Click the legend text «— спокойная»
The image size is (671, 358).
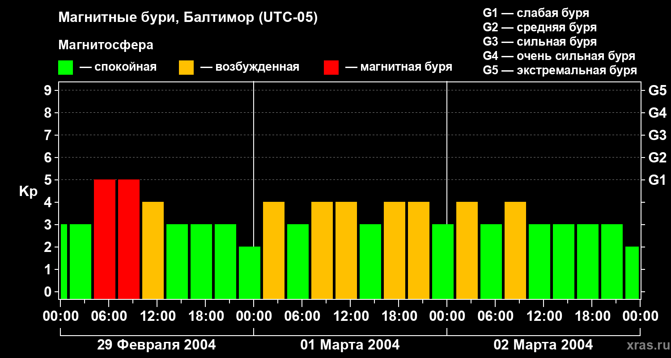click(118, 67)
